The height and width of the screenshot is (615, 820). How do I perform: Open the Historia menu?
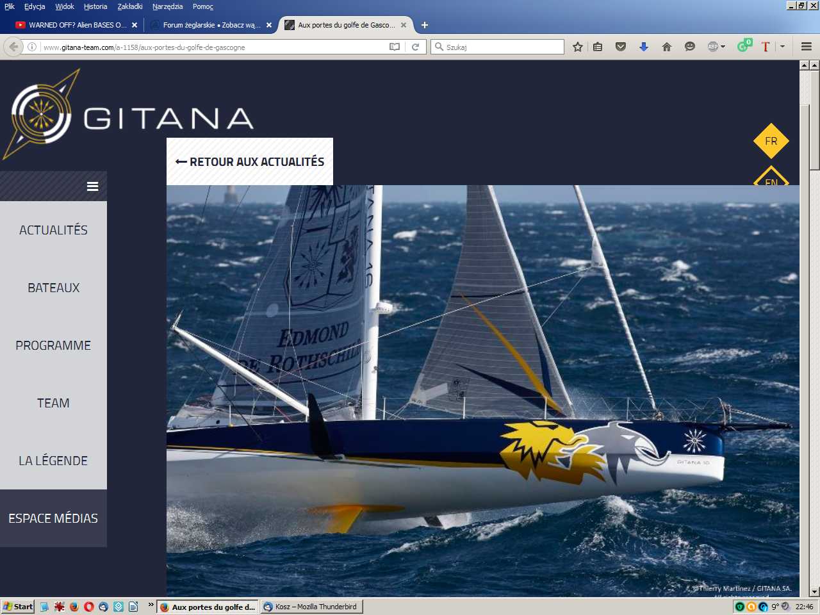(x=95, y=6)
